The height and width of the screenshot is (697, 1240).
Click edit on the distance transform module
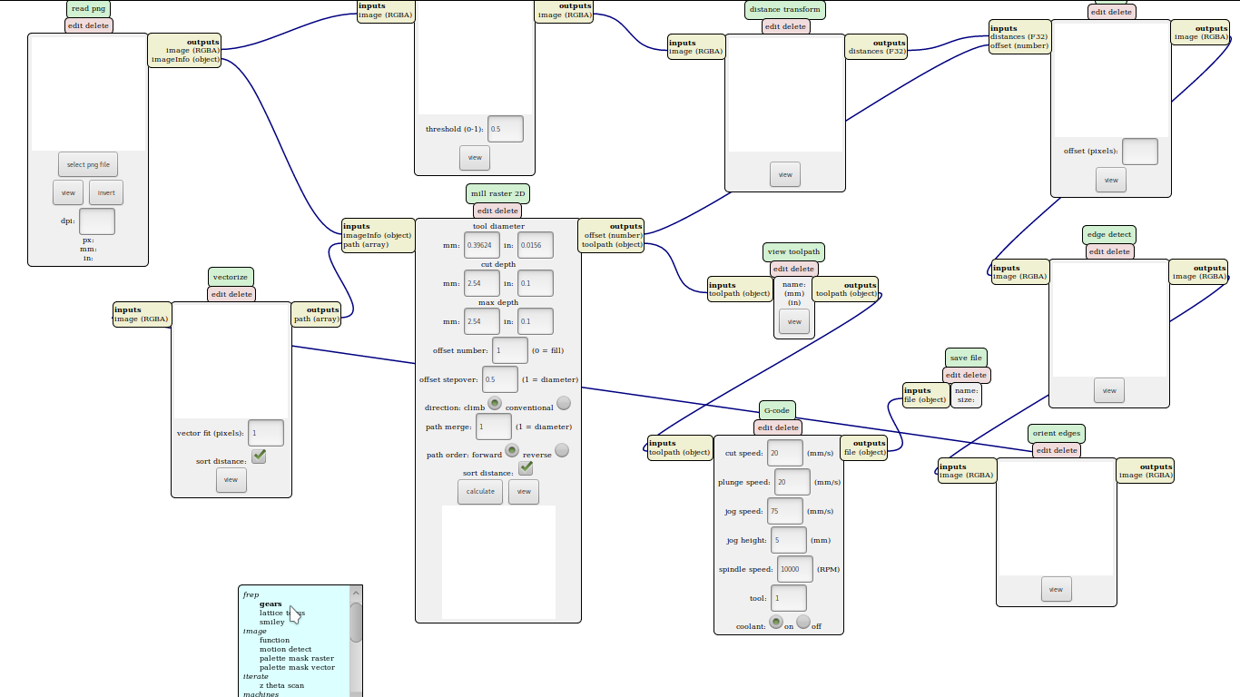click(x=772, y=26)
